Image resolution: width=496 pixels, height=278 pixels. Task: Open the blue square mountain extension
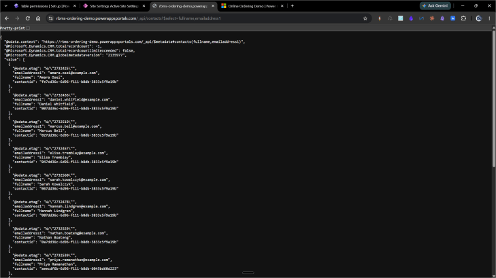[x=453, y=18]
